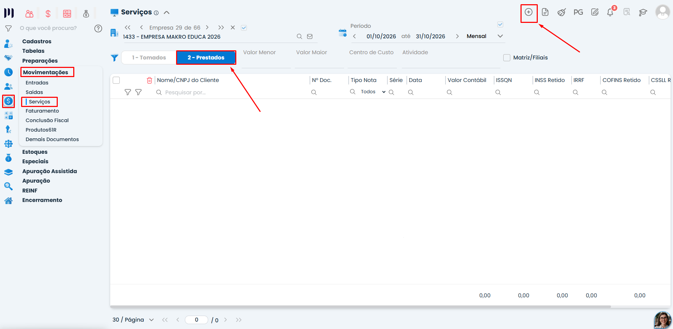Click the O que você procura search box
This screenshot has width=673, height=329.
(x=48, y=28)
